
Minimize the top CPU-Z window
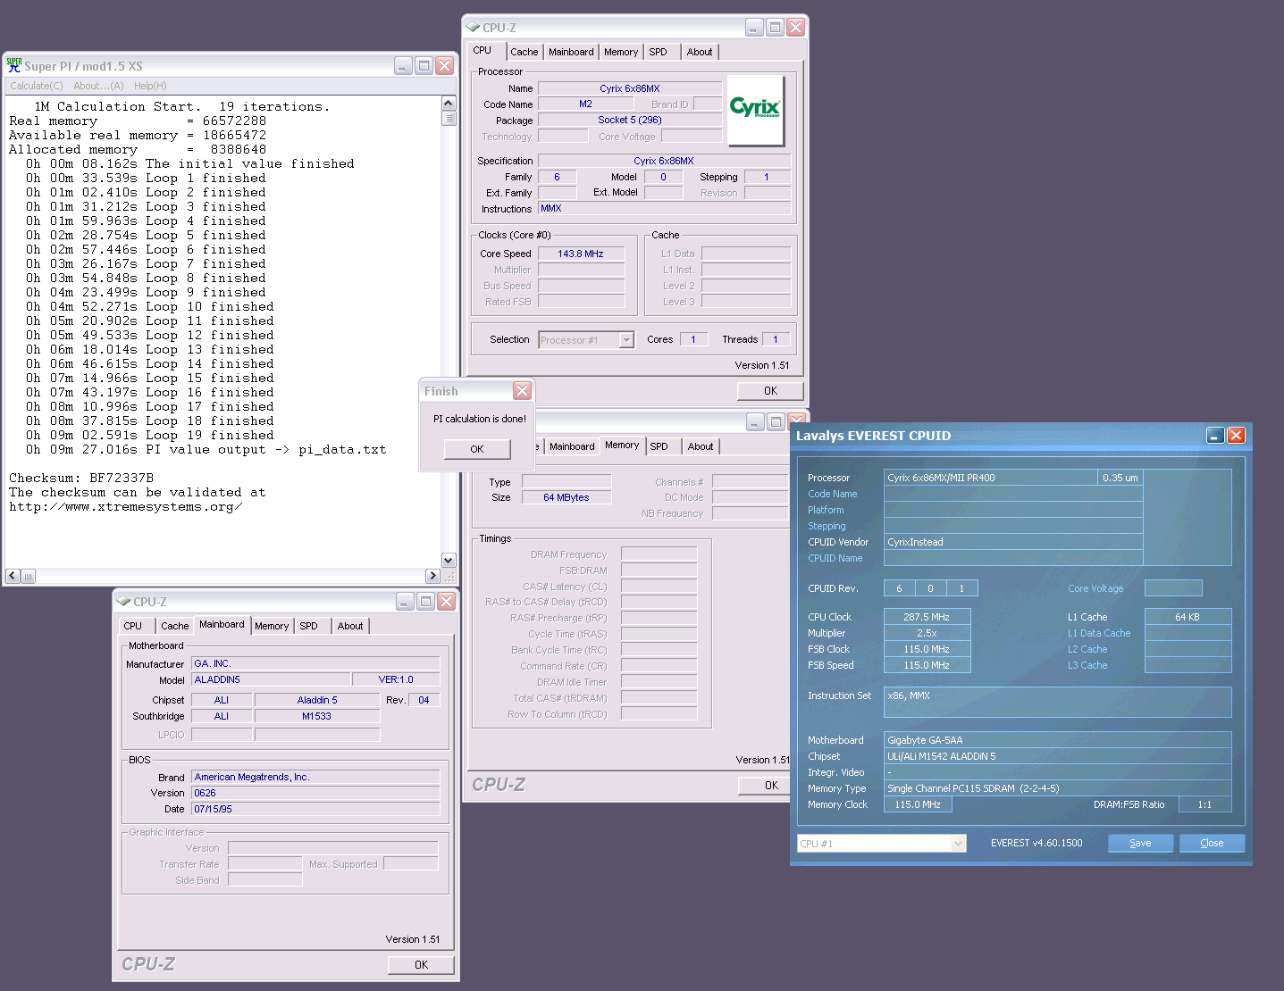pyautogui.click(x=754, y=27)
